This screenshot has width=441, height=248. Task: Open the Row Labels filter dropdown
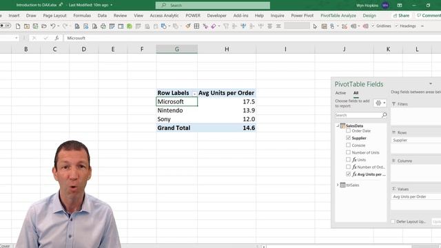pyautogui.click(x=194, y=94)
